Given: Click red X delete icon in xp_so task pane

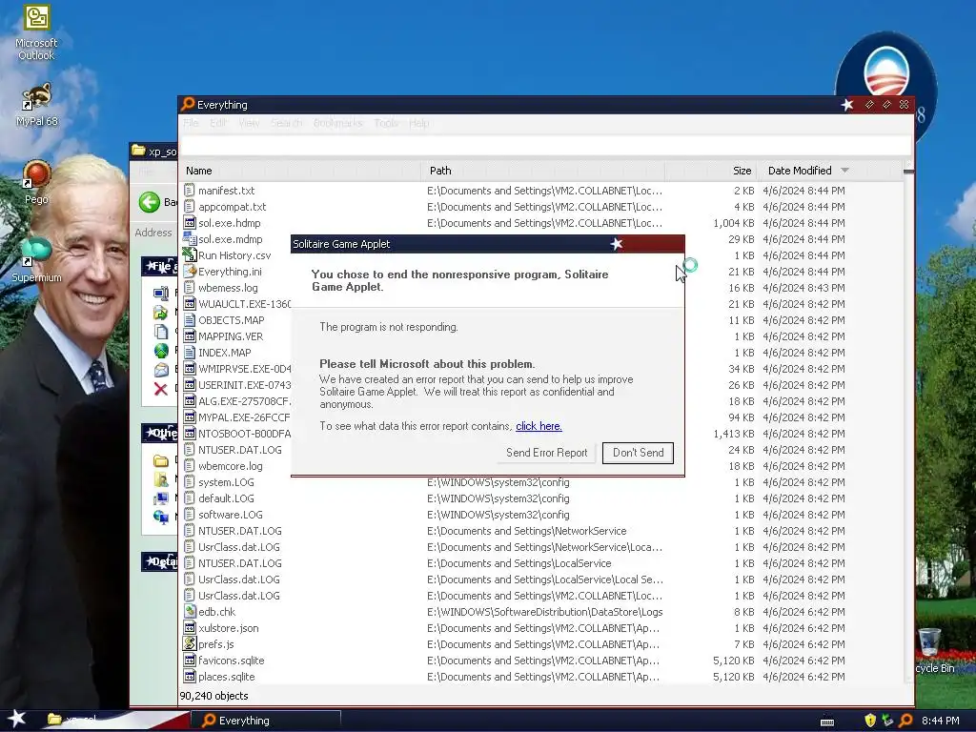Looking at the screenshot, I should (x=160, y=389).
